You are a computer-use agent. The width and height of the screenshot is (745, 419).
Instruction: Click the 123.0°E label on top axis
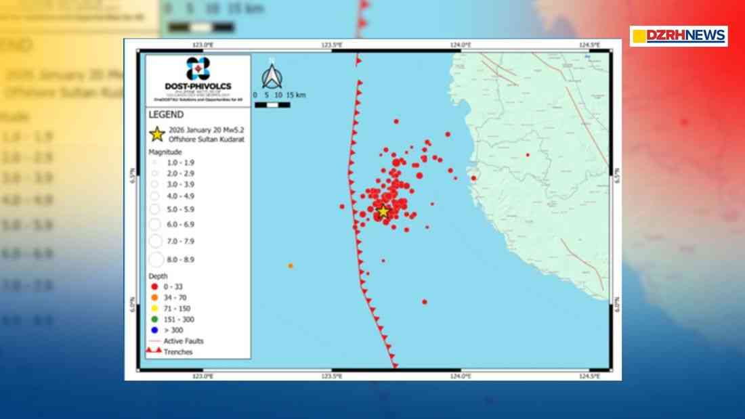(x=203, y=45)
